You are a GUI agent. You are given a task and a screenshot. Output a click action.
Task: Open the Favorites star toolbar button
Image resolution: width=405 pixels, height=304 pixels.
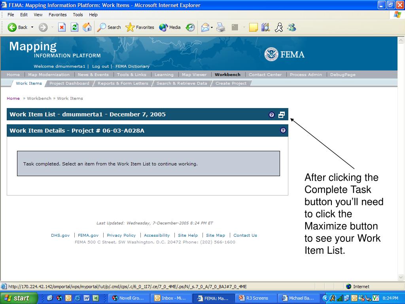tap(140, 27)
